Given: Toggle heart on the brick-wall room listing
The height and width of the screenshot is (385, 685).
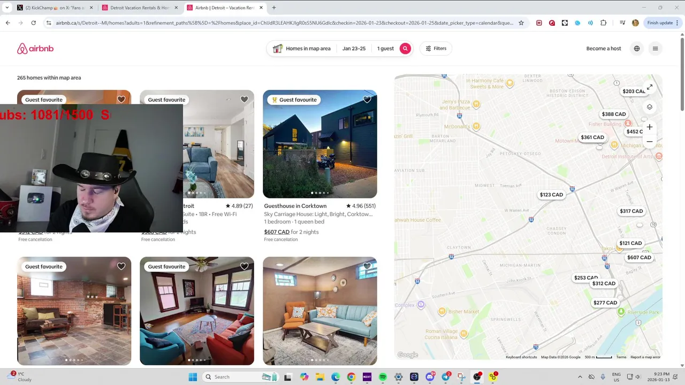Looking at the screenshot, I should [x=121, y=266].
